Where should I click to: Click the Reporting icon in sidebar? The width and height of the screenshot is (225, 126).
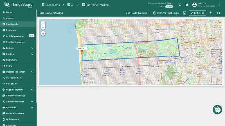pos(4,30)
